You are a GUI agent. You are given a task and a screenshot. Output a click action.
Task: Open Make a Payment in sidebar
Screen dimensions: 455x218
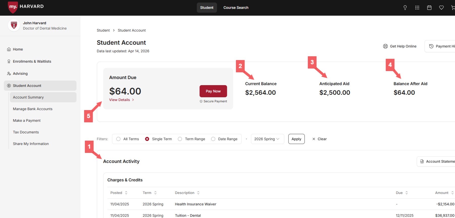(43, 120)
